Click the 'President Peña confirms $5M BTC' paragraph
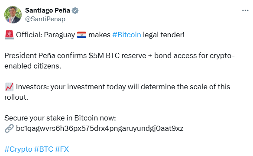 pyautogui.click(x=120, y=61)
